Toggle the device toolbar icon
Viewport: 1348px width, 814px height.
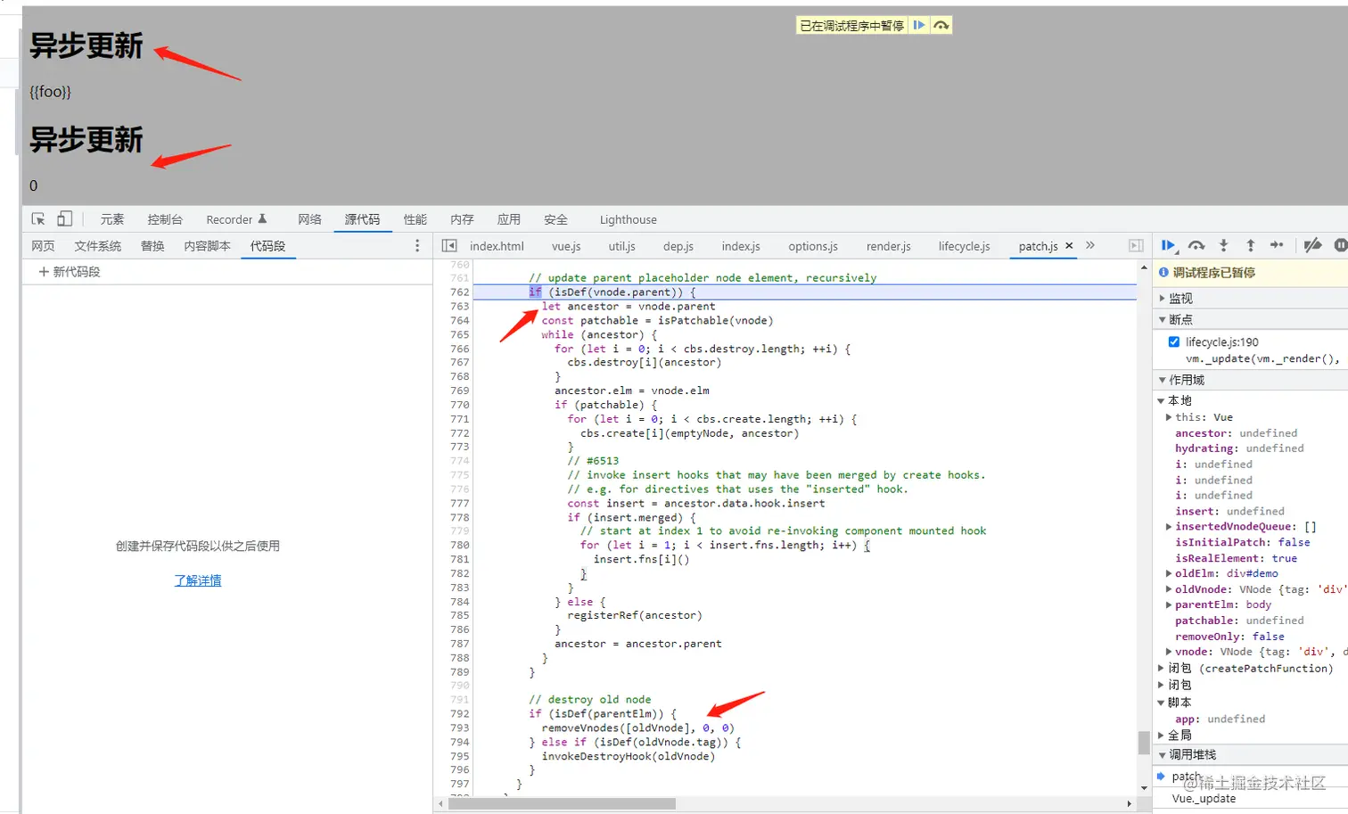coord(64,218)
